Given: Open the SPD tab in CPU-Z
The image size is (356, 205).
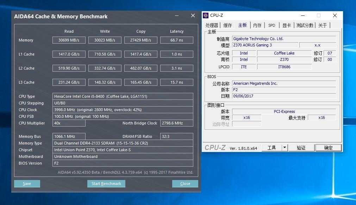Looking at the screenshot, I should (x=272, y=25).
